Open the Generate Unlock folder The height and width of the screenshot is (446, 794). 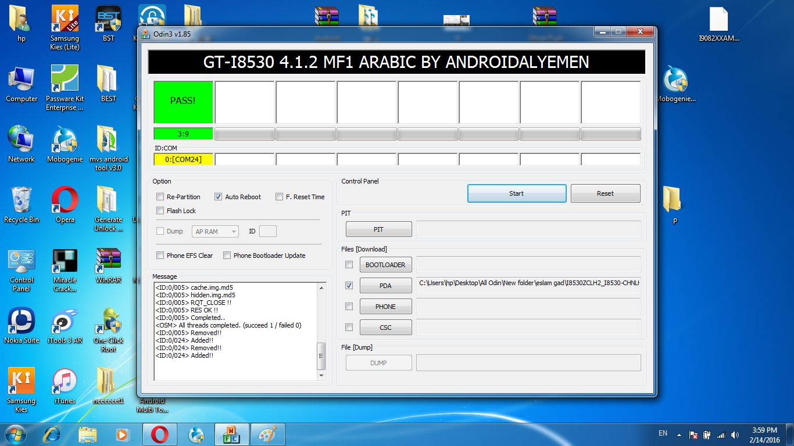108,209
